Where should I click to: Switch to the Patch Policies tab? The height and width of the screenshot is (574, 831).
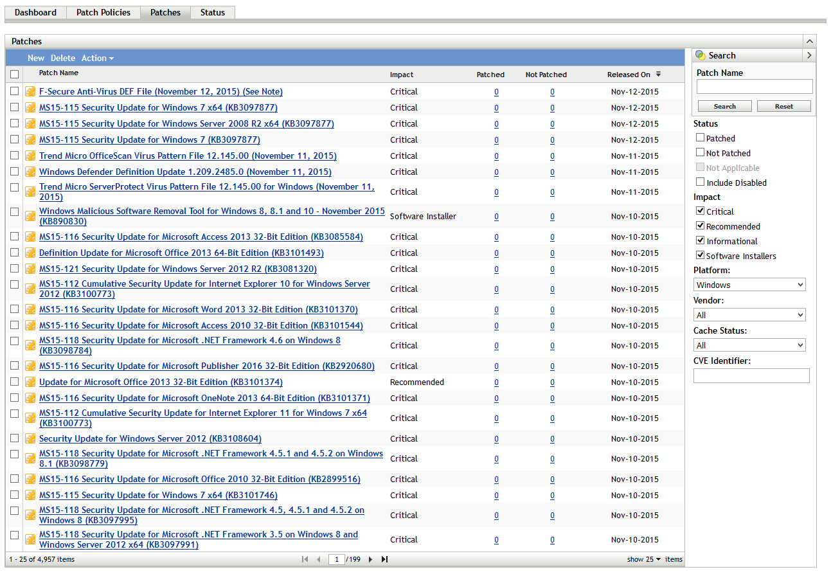point(103,12)
